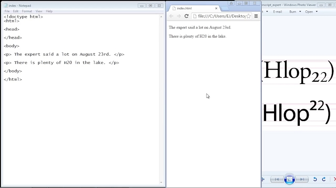This screenshot has width=336, height=188.
Task: Click the Chrome forward arrow
Action: (x=179, y=16)
